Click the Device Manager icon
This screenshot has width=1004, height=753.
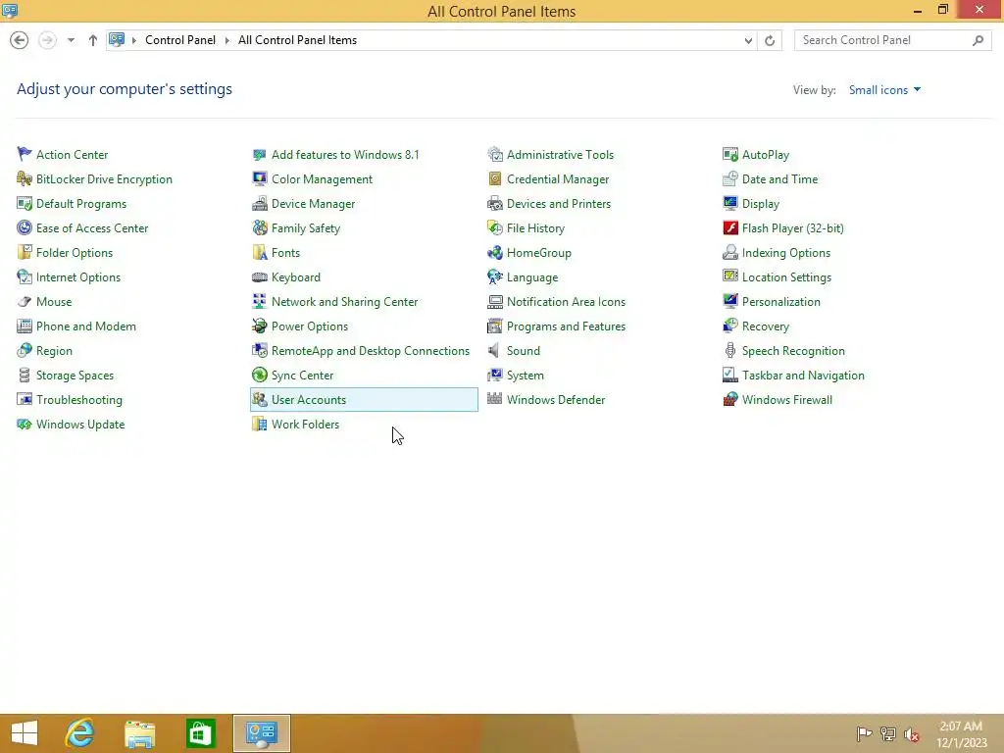click(x=259, y=204)
